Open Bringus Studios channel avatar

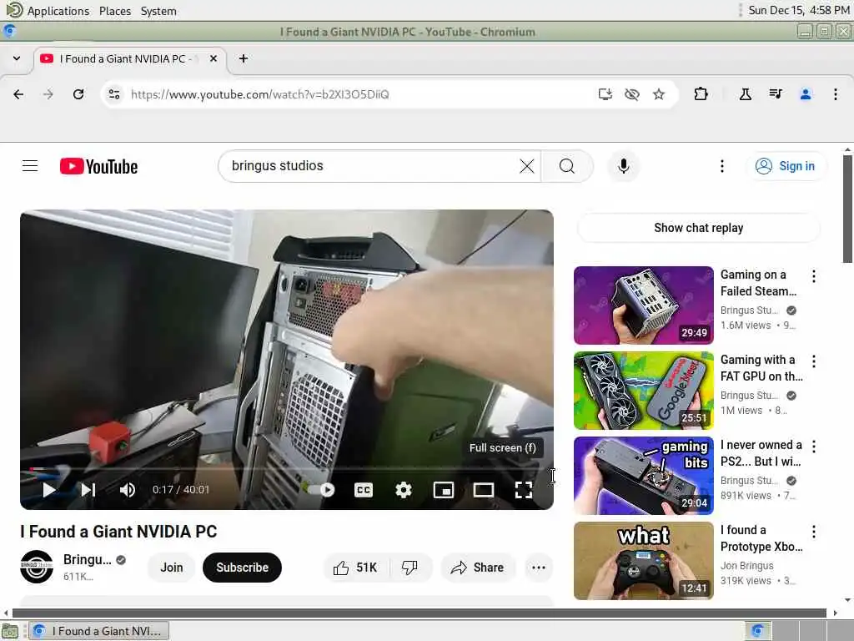click(37, 567)
